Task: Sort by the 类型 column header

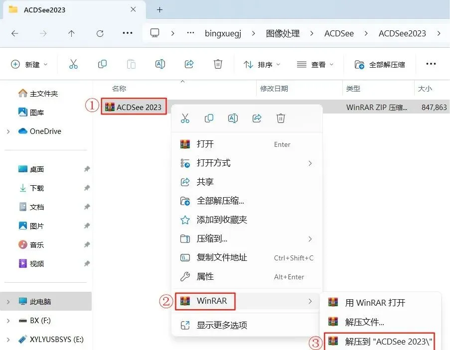Action: coord(353,89)
